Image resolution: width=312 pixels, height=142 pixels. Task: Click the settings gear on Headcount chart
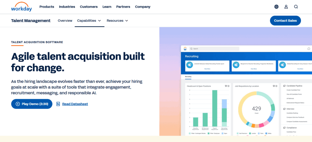229,86
